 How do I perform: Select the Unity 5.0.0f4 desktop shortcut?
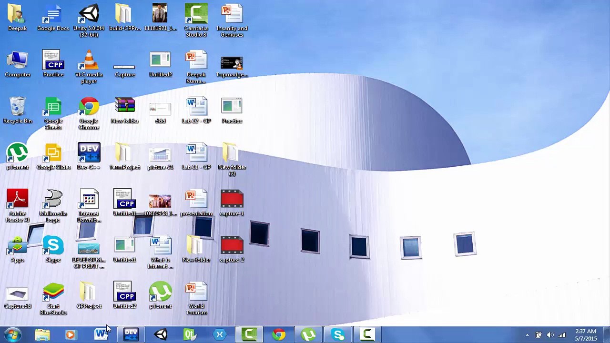(x=89, y=20)
